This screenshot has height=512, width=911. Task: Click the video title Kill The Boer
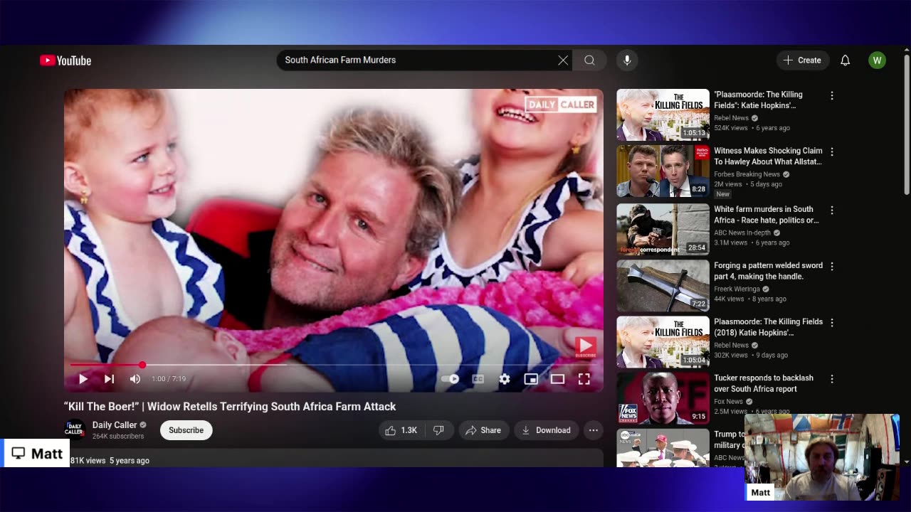tap(230, 407)
